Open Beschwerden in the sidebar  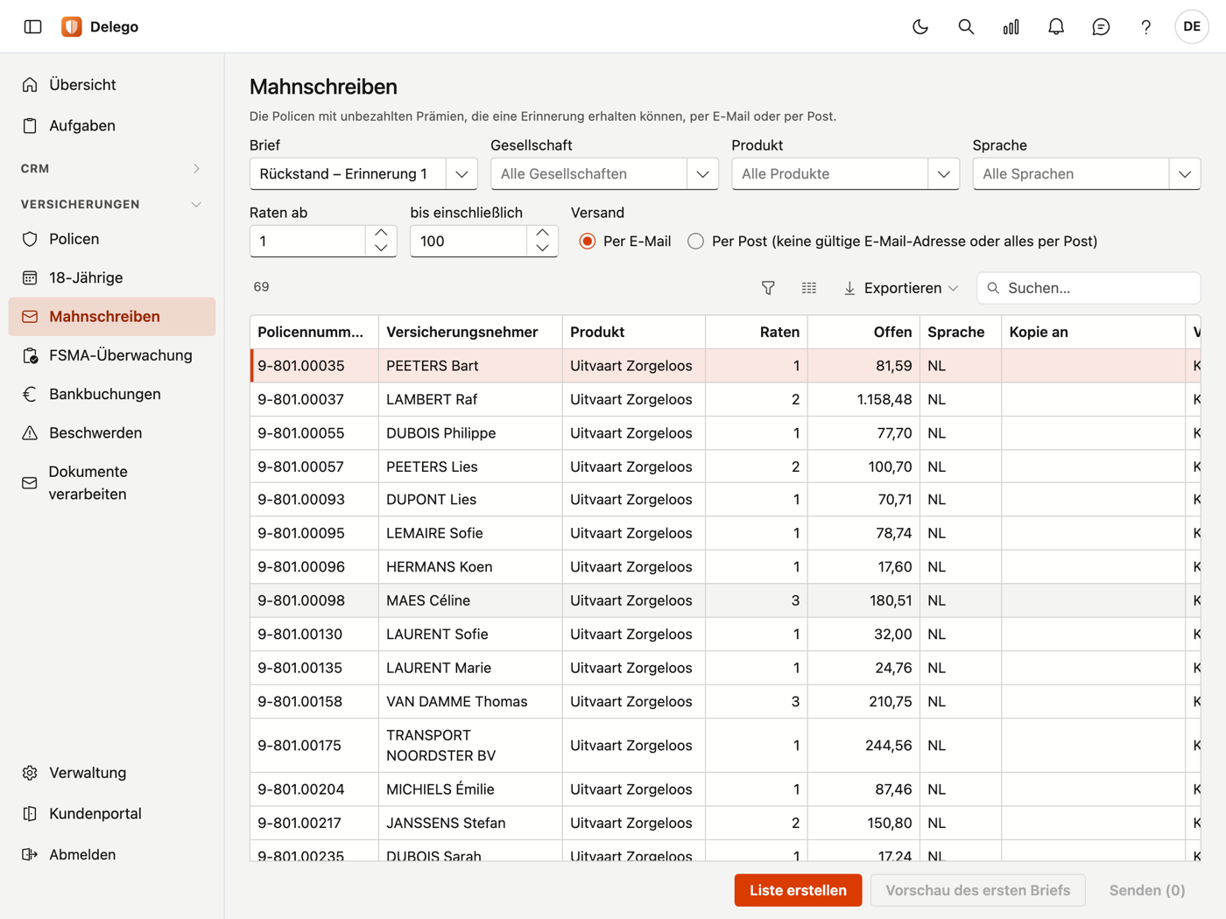112,432
